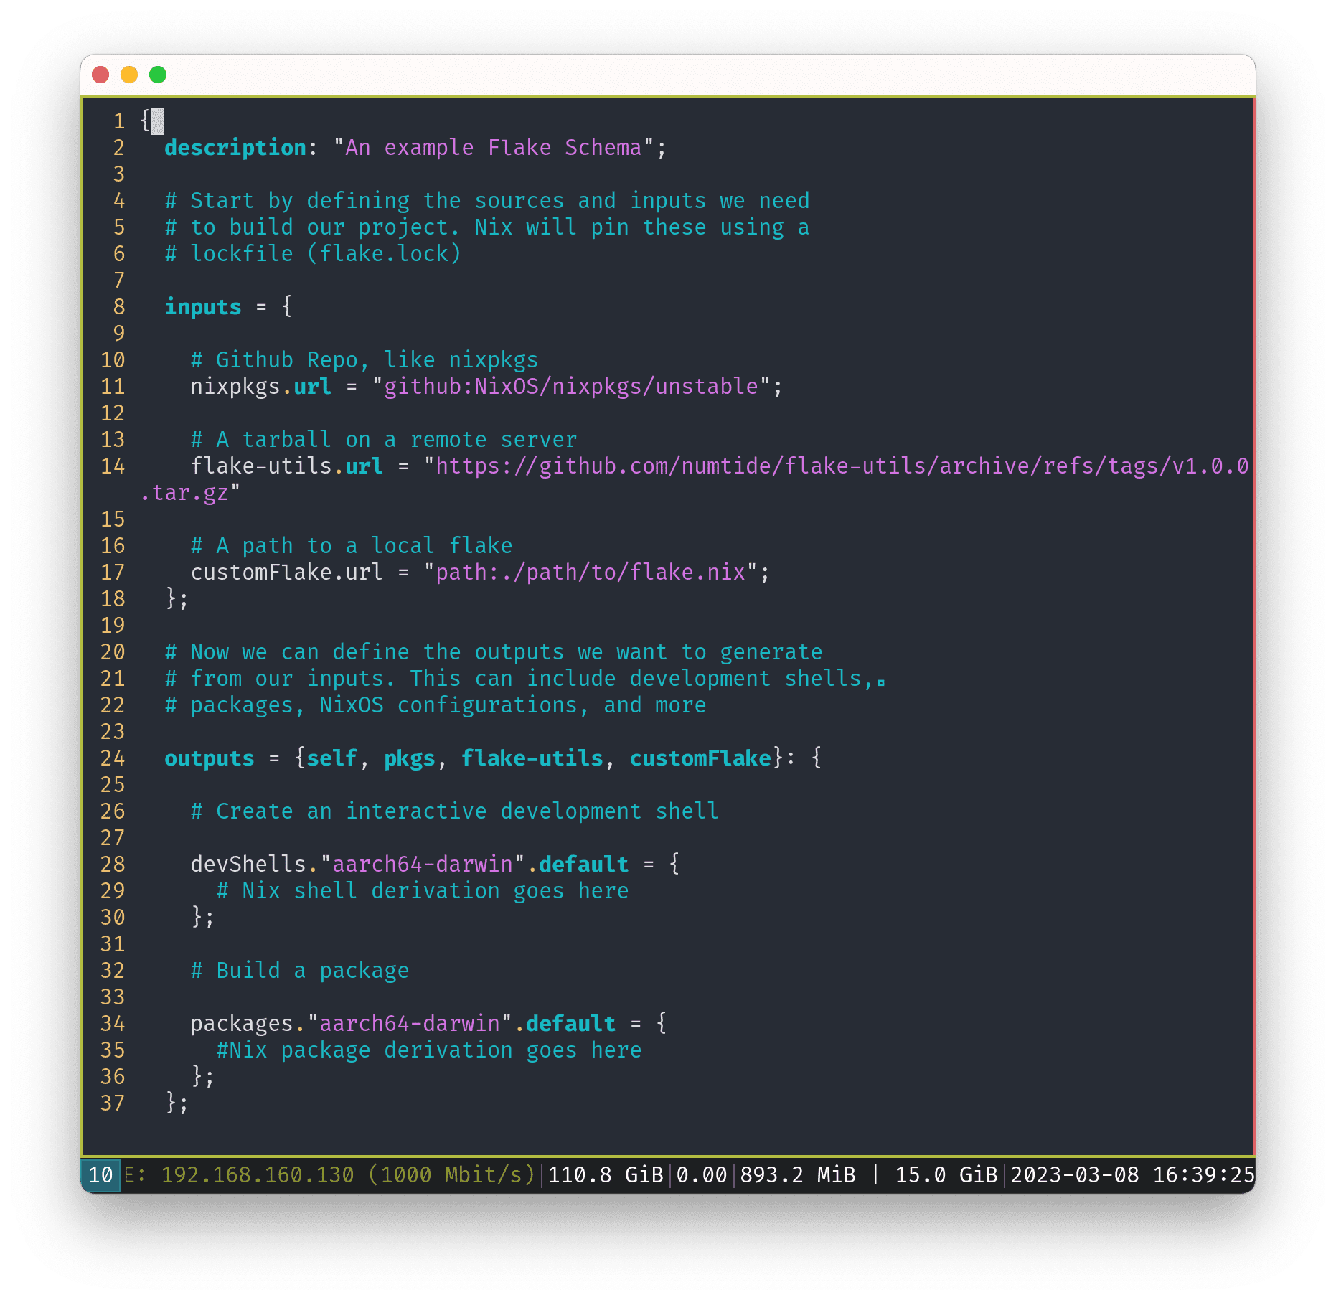
Task: Click the comment '#Nix package derivation goes here'
Action: click(x=429, y=1050)
